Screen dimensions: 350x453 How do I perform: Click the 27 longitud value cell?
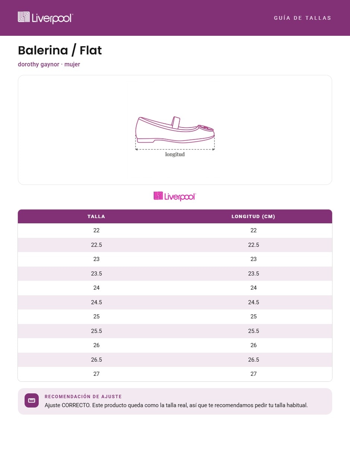point(254,374)
